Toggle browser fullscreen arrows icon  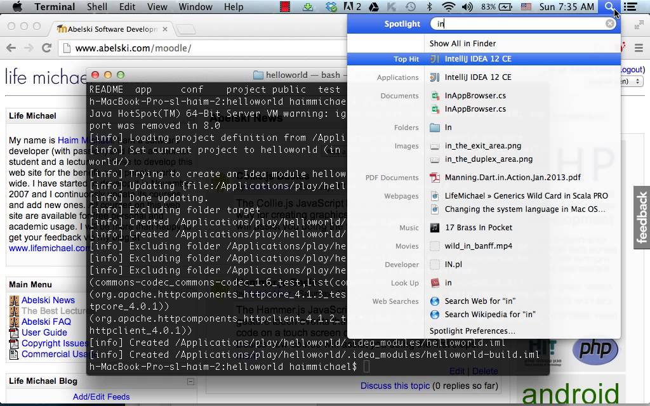pyautogui.click(x=639, y=25)
